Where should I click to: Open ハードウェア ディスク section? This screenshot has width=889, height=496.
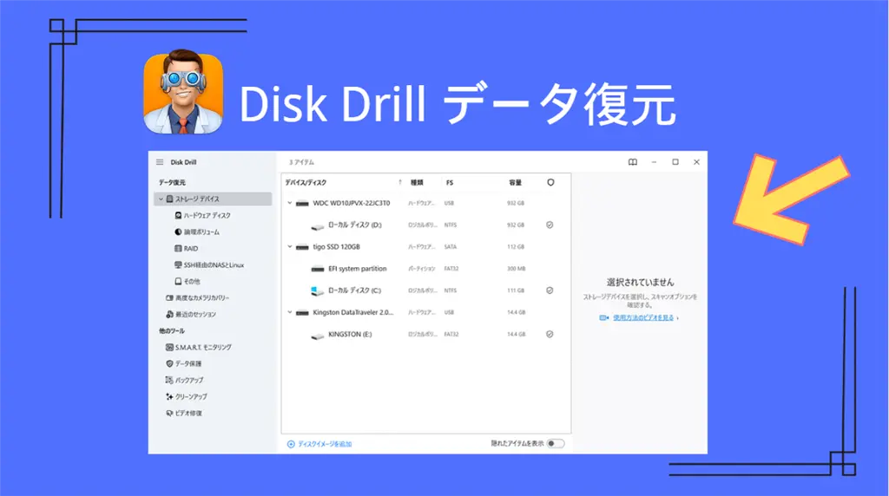207,215
